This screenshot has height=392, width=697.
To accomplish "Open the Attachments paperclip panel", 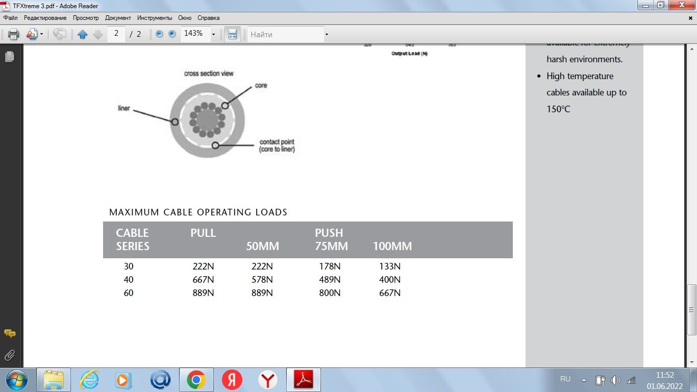I will point(9,355).
